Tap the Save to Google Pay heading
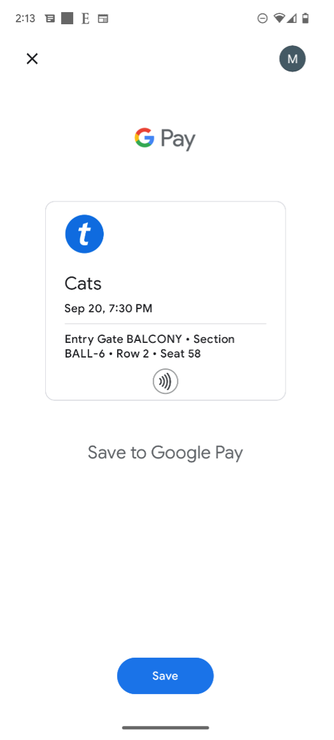 (x=165, y=453)
